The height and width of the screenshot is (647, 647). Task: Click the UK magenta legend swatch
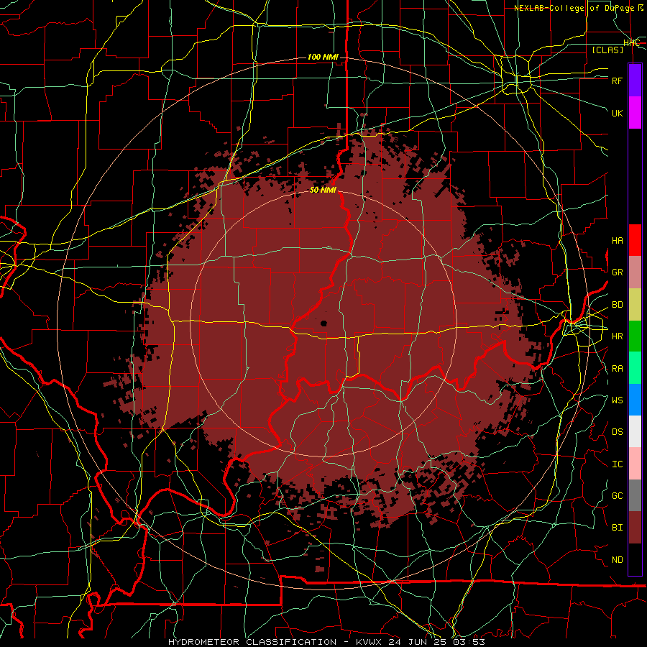[635, 113]
